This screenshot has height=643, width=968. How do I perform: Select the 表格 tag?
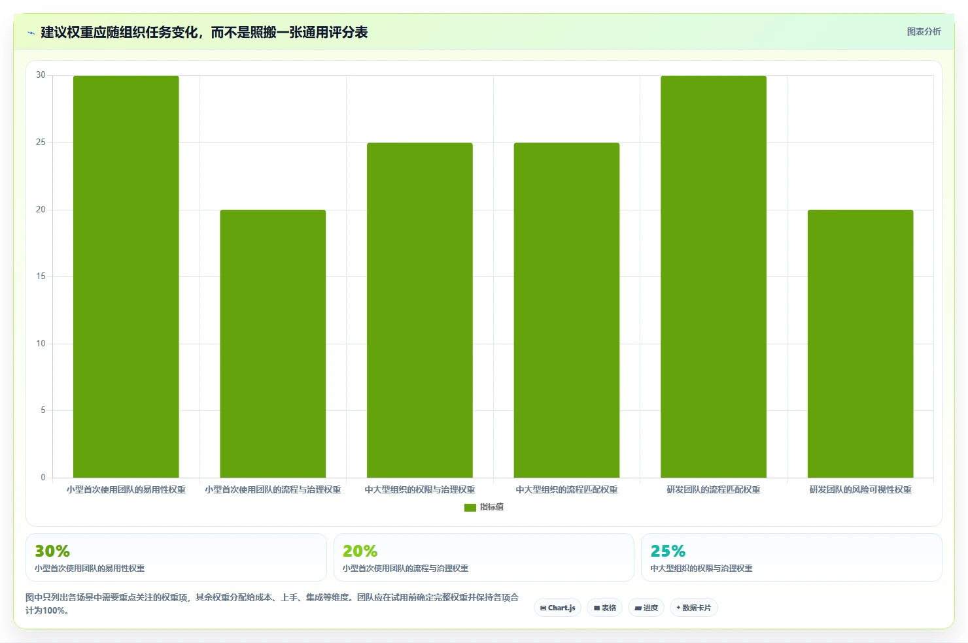click(x=604, y=608)
